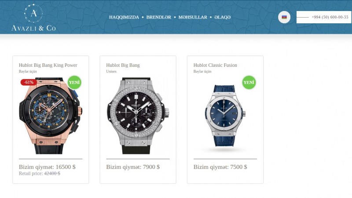Click the crossed-out 42400 $ retail price

[x=52, y=173]
